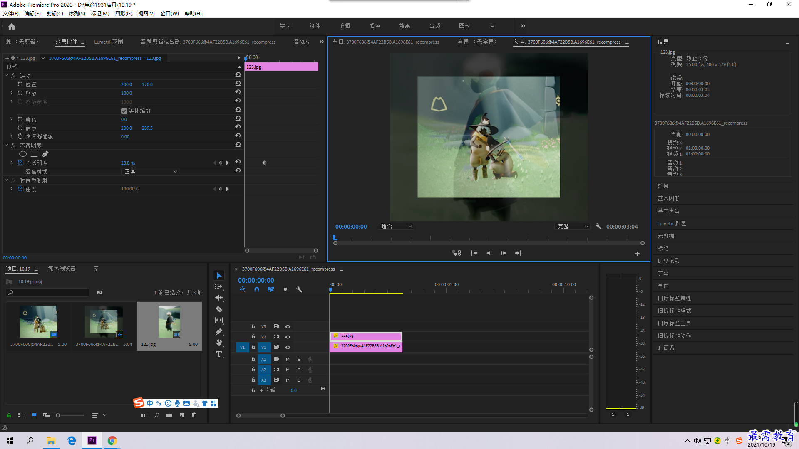Collapse Time Remapping group
799x449 pixels.
[6, 180]
